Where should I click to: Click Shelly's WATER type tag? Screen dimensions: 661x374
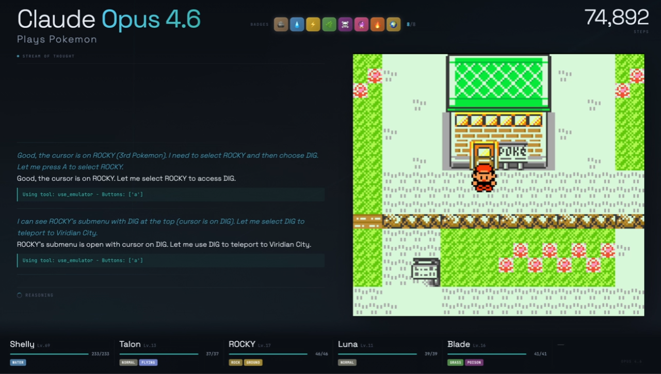[18, 363]
